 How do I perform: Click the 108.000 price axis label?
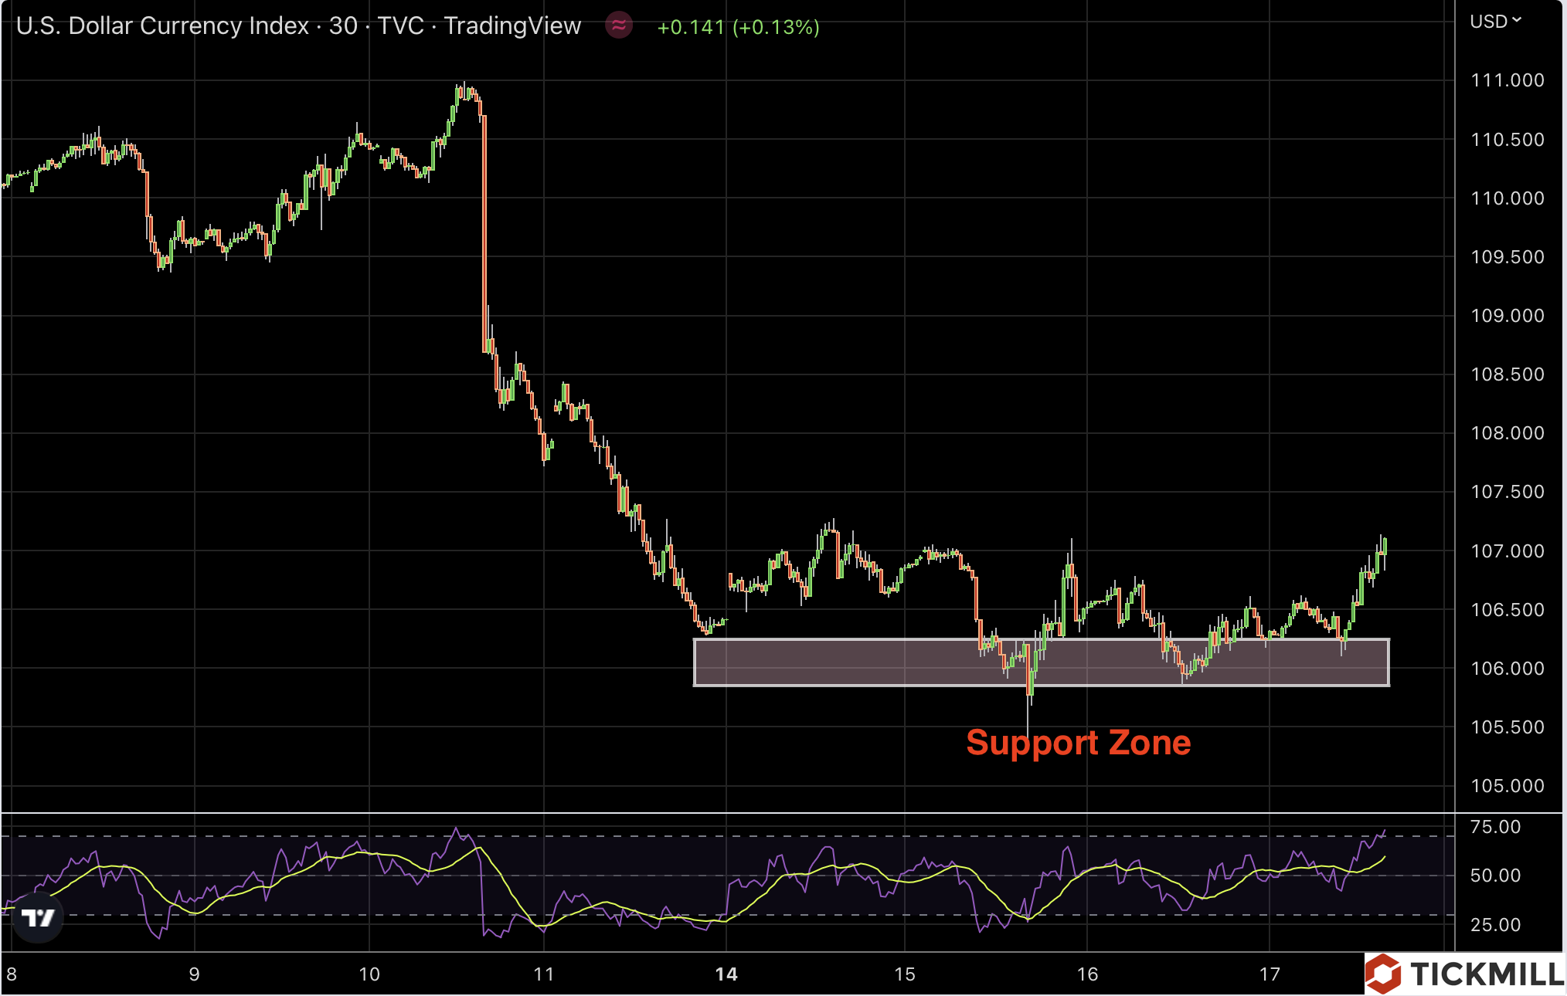pos(1507,433)
